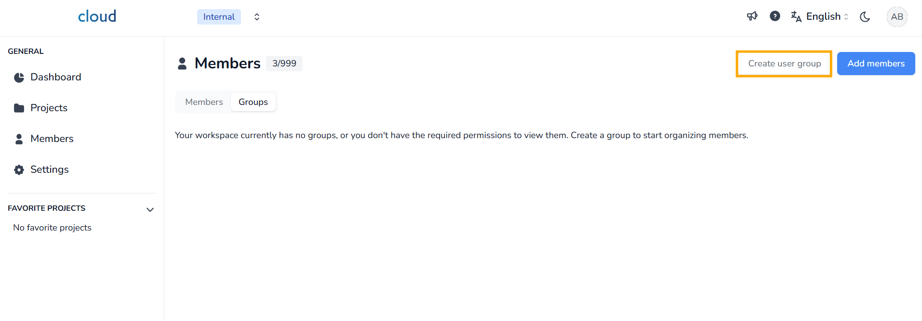Open the AB user avatar menu
Viewport: 922px width, 321px height.
point(896,17)
